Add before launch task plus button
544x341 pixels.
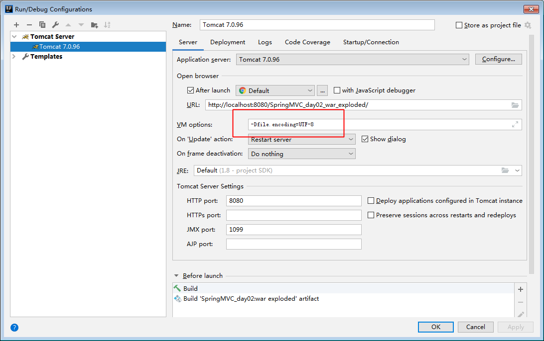point(521,289)
